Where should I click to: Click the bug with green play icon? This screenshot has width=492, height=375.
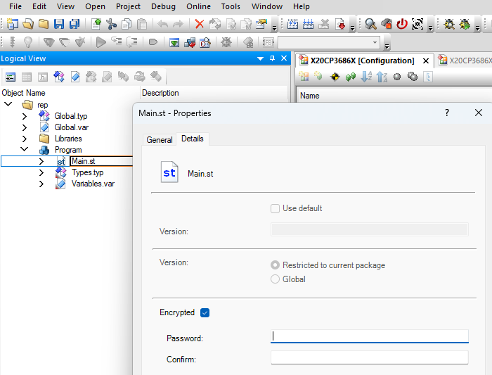(x=465, y=24)
